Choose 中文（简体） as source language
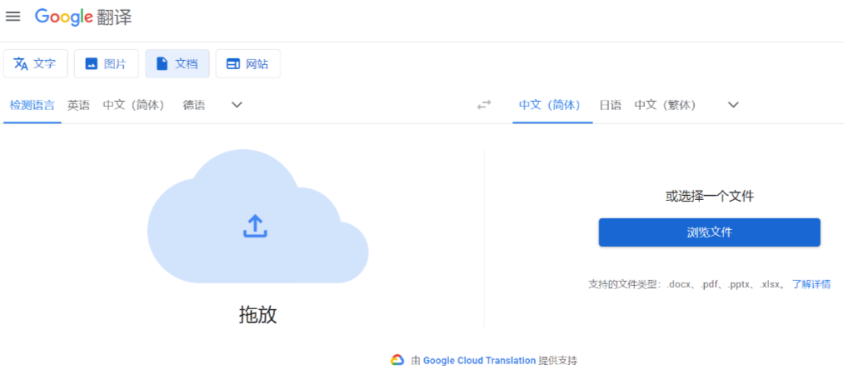The width and height of the screenshot is (844, 375). 133,106
